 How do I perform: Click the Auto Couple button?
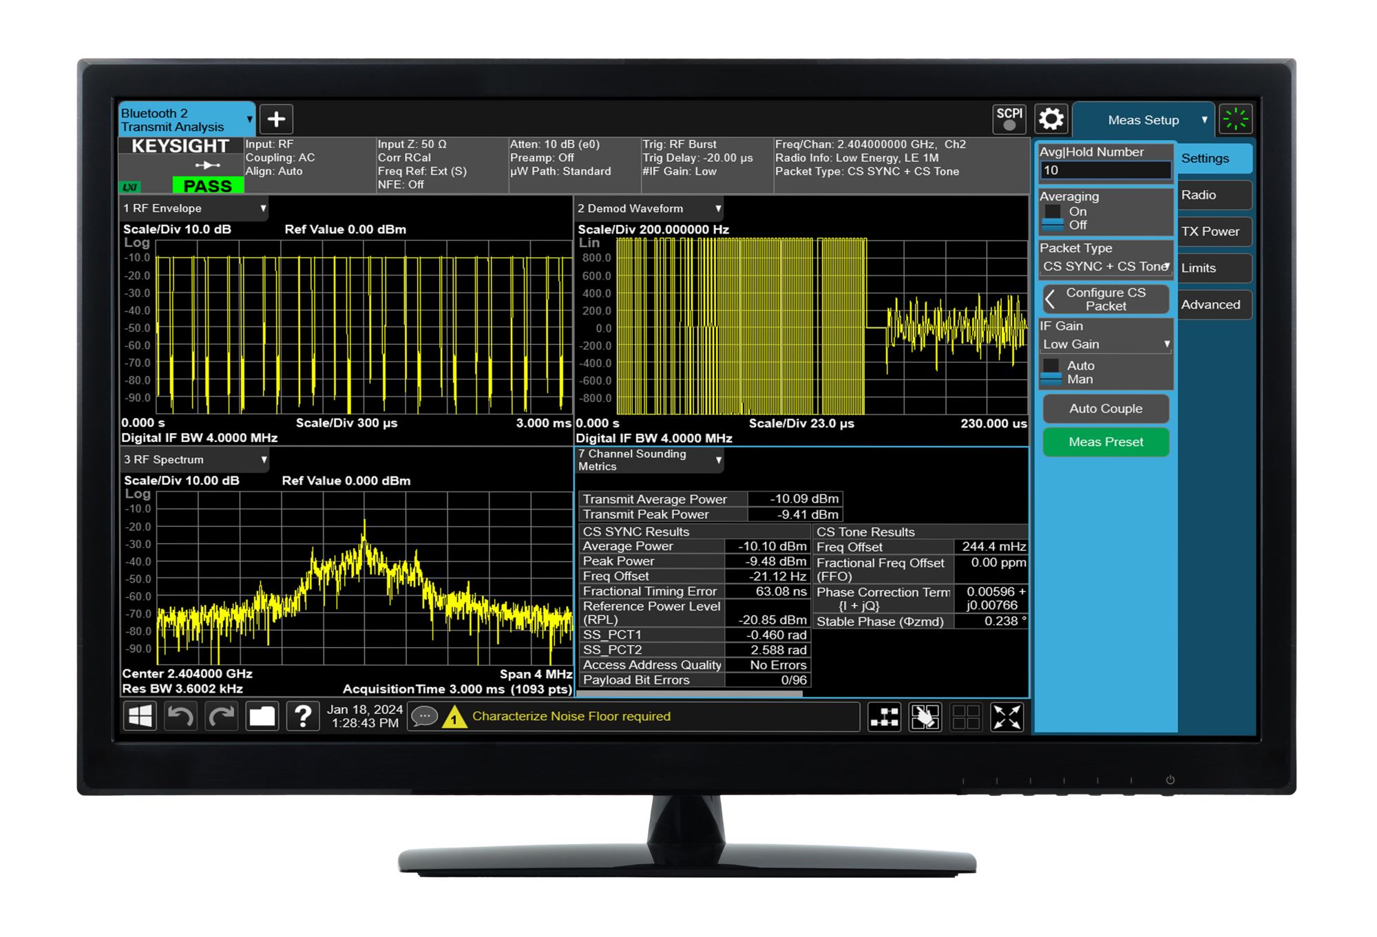pos(1105,408)
